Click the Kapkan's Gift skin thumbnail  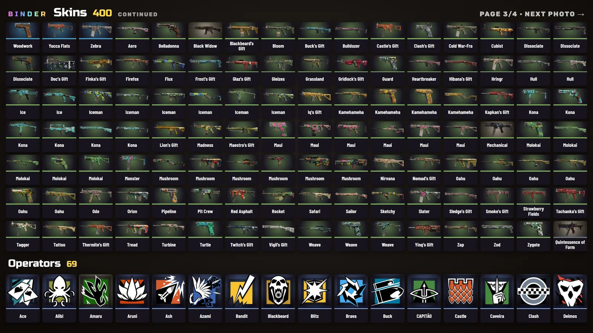tap(497, 97)
